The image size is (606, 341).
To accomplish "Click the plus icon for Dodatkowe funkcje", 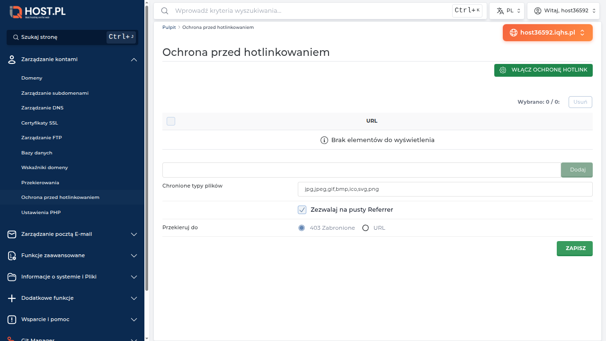I will click(x=12, y=298).
